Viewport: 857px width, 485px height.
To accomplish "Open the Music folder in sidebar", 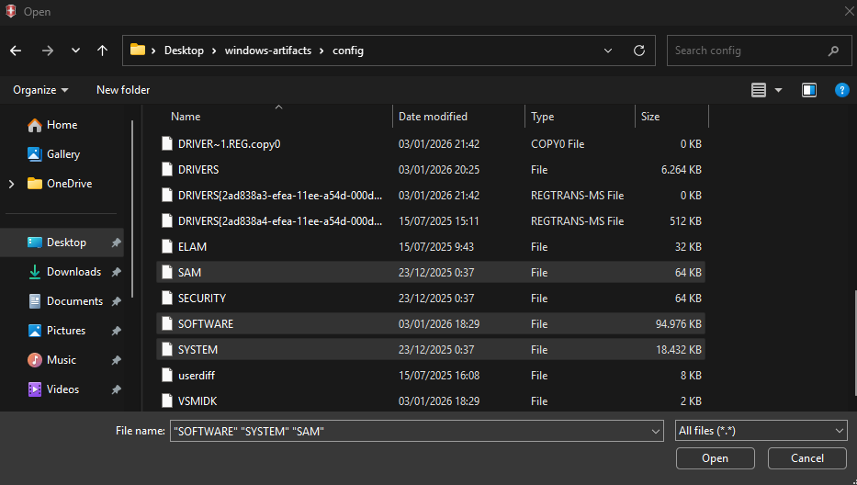I will click(x=62, y=360).
